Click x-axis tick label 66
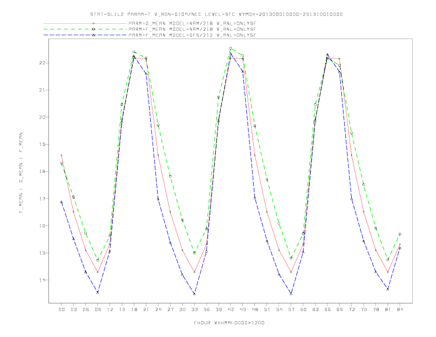 pyautogui.click(x=328, y=309)
